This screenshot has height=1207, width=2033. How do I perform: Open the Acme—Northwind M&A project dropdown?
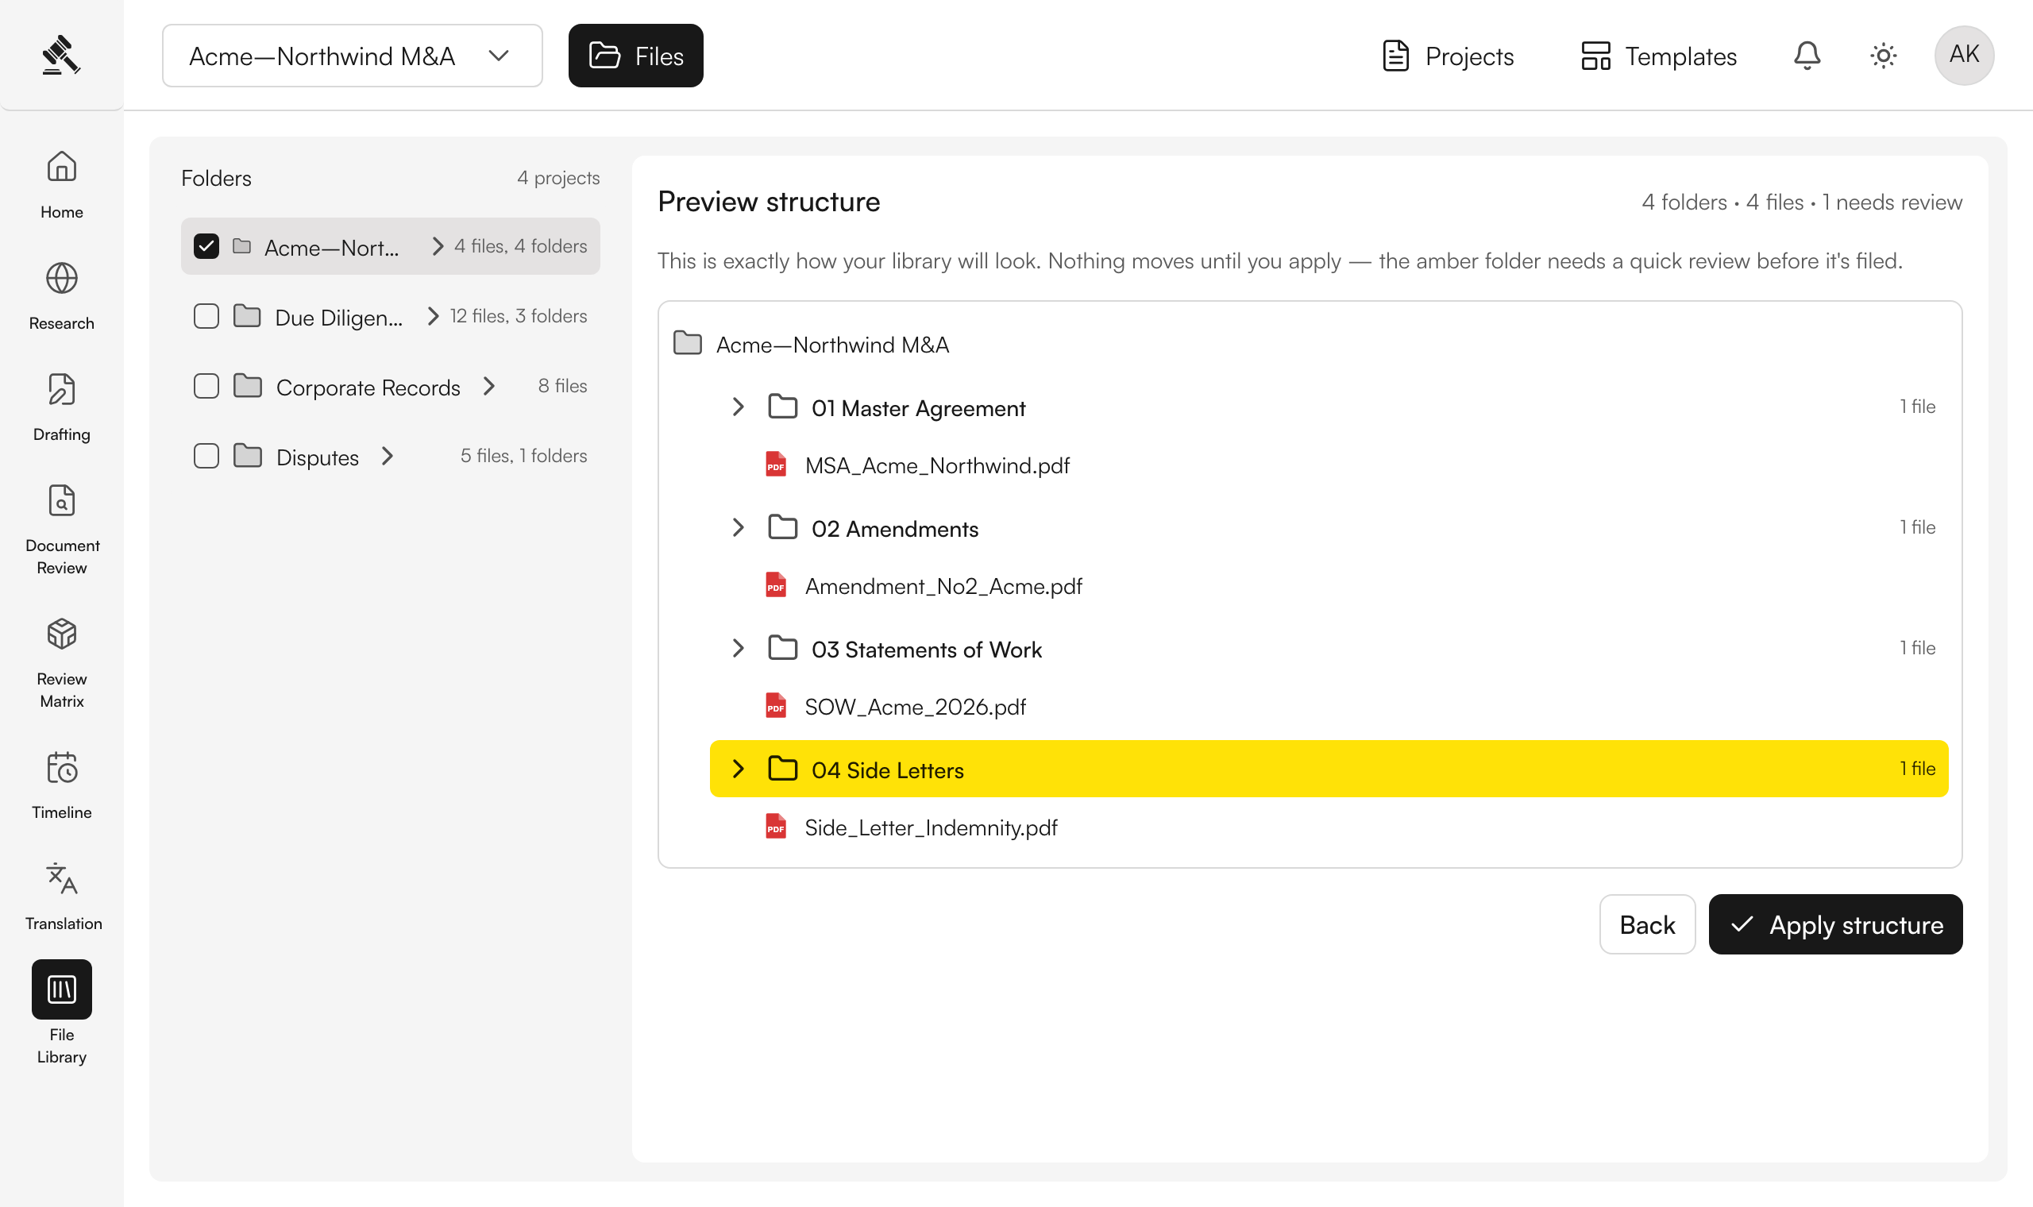click(352, 56)
